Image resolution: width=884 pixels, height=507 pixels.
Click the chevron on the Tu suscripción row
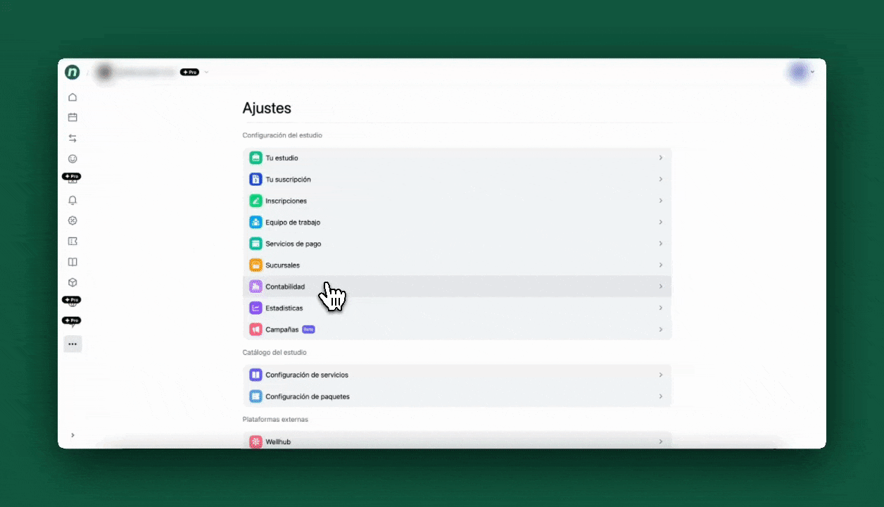click(x=660, y=180)
